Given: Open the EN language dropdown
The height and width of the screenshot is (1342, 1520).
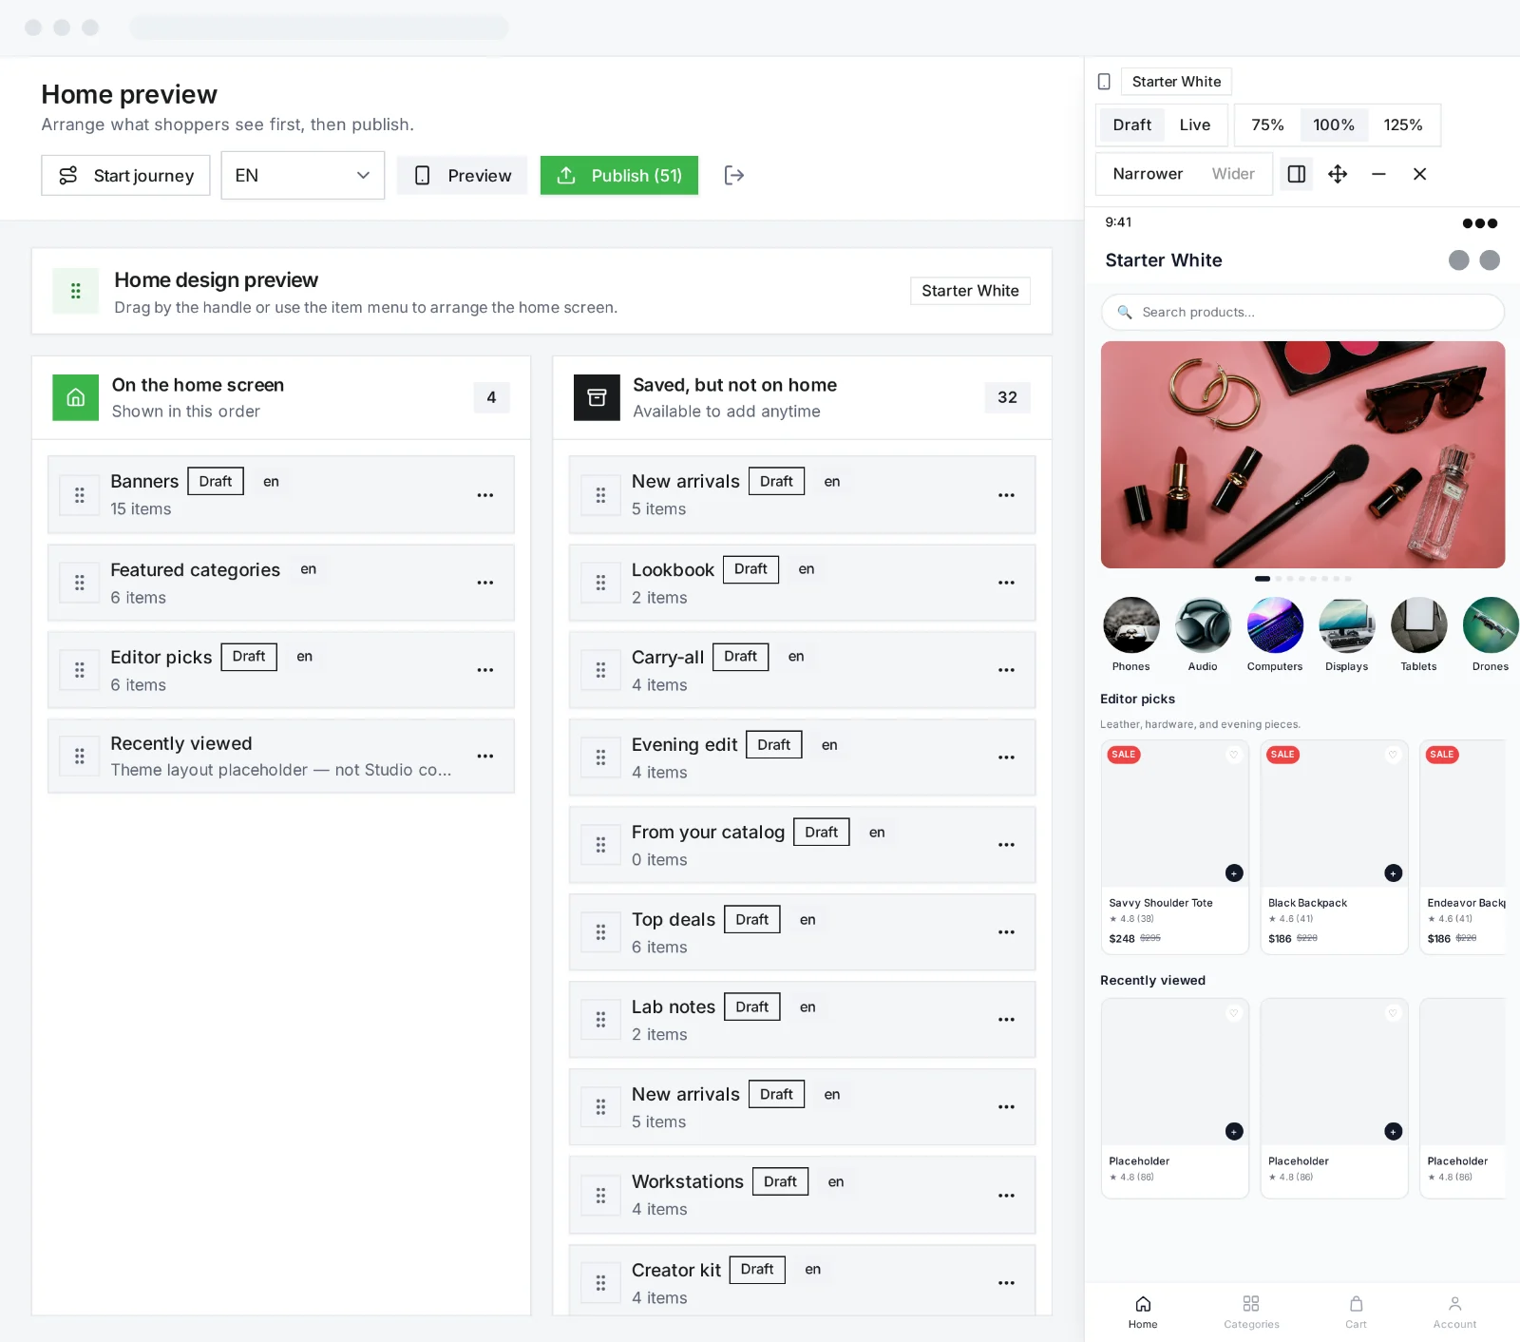Looking at the screenshot, I should coord(303,176).
